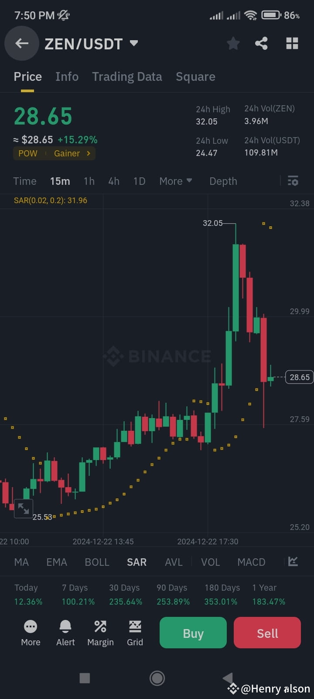Screen dimensions: 314x699
Task: Open the chart layout grid icon
Action: coord(291,43)
